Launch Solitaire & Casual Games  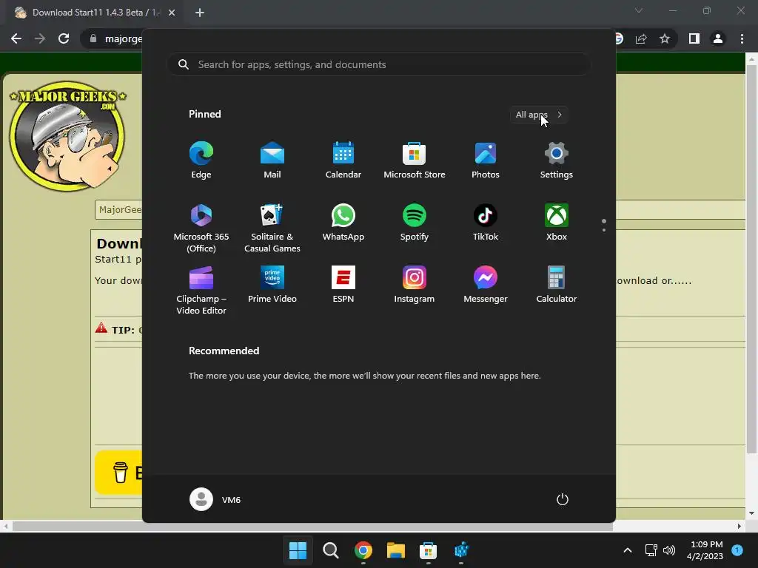272,228
